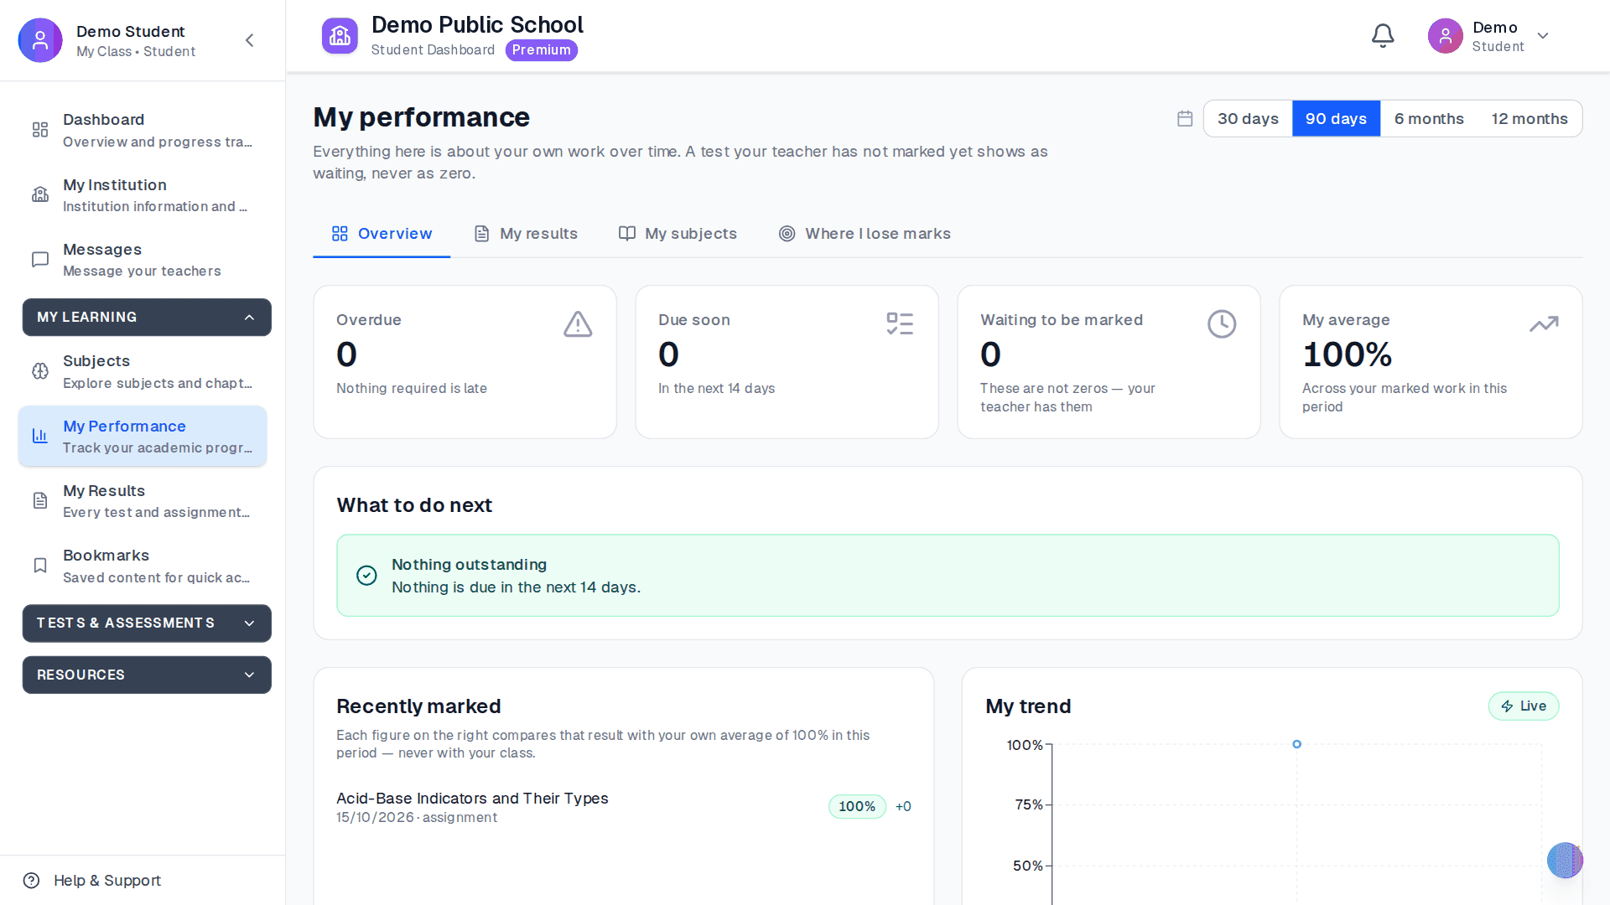Click the Messages chat icon
1610x905 pixels.
coord(40,260)
